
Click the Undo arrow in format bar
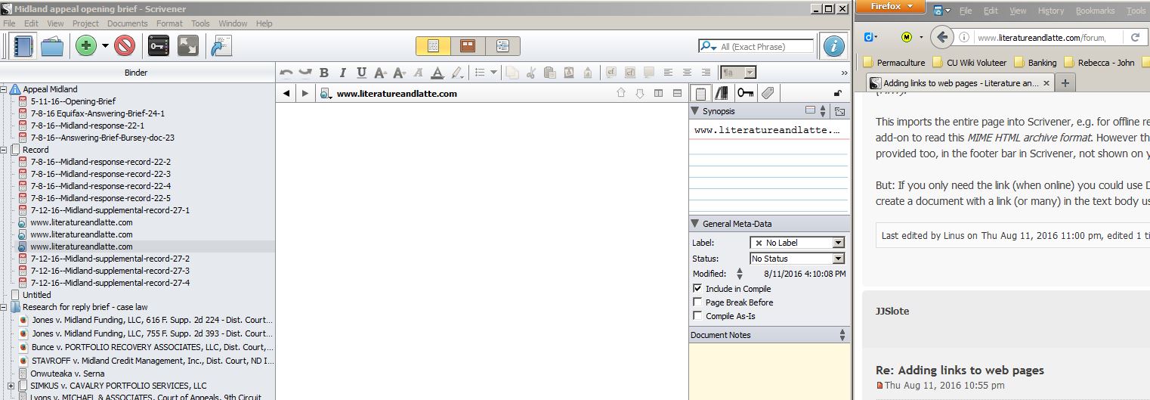pyautogui.click(x=286, y=73)
